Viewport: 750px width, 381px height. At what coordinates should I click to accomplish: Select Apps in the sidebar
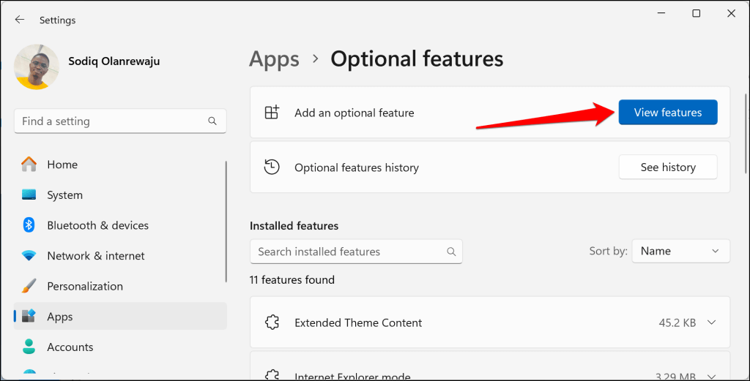coord(60,317)
